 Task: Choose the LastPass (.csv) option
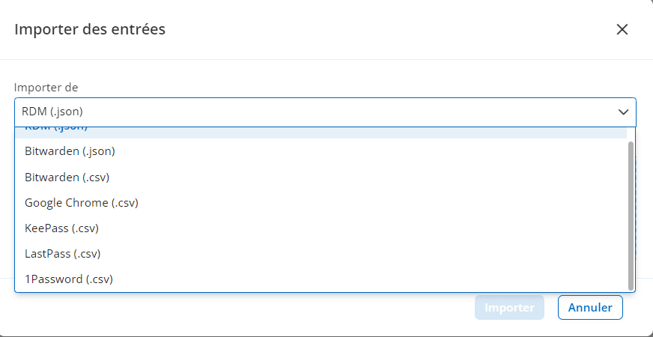pos(62,253)
